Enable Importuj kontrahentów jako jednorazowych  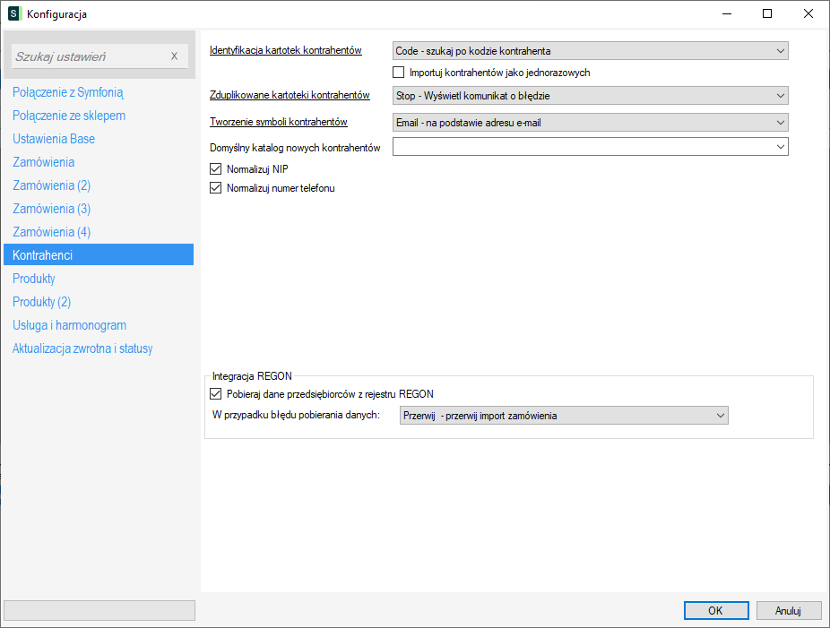[399, 73]
